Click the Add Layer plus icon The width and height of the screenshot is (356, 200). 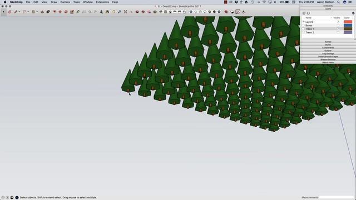coord(304,13)
